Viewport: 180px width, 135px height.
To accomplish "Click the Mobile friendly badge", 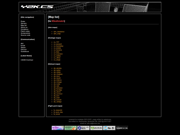I will pyautogui.click(x=71, y=128).
